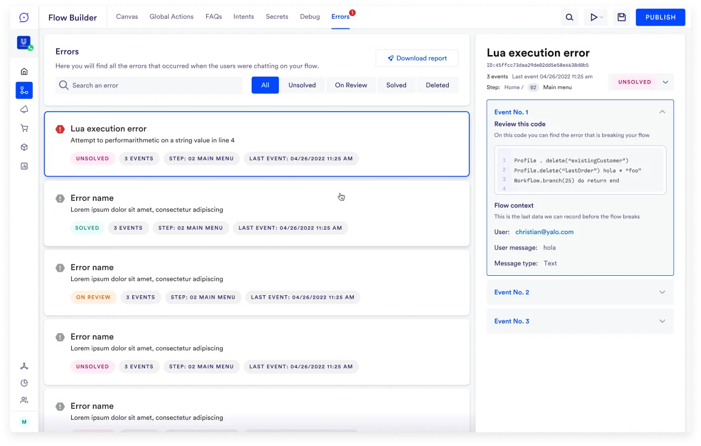This screenshot has width=701, height=446.
Task: Expand Event No. 2
Action: coord(580,292)
